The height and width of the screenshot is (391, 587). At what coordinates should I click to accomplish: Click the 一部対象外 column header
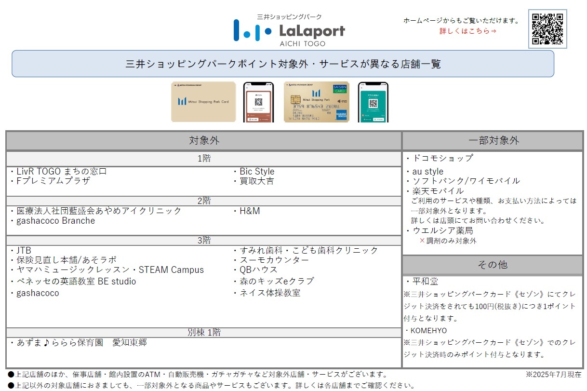coord(493,141)
